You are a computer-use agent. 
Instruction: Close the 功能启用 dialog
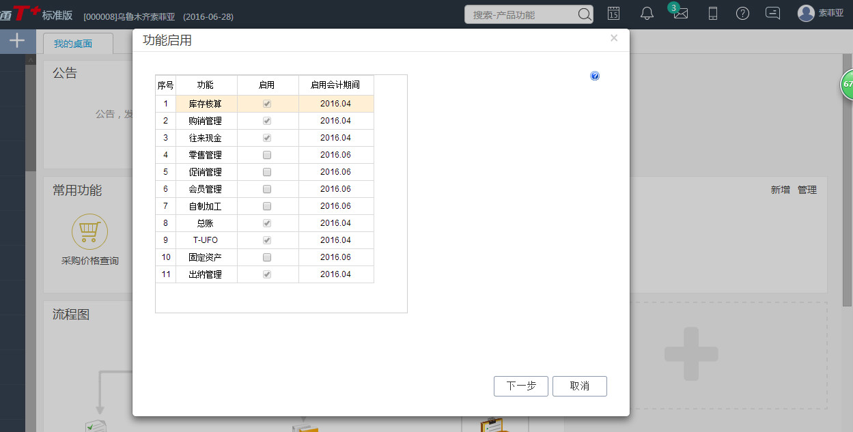pos(614,38)
